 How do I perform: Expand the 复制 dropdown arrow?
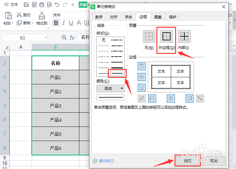pos(32,23)
